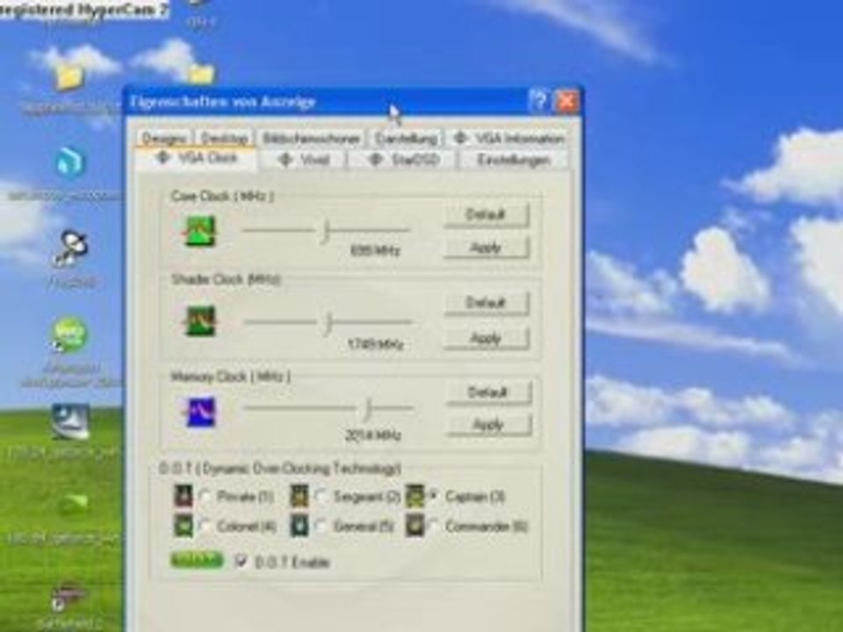Open the first folder icon on desktop
Screen dimensions: 843x632
point(70,78)
